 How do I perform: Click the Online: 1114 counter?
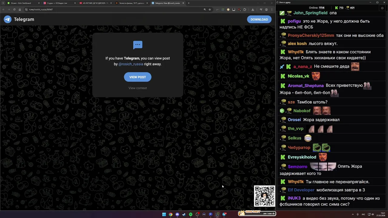[x=317, y=8]
